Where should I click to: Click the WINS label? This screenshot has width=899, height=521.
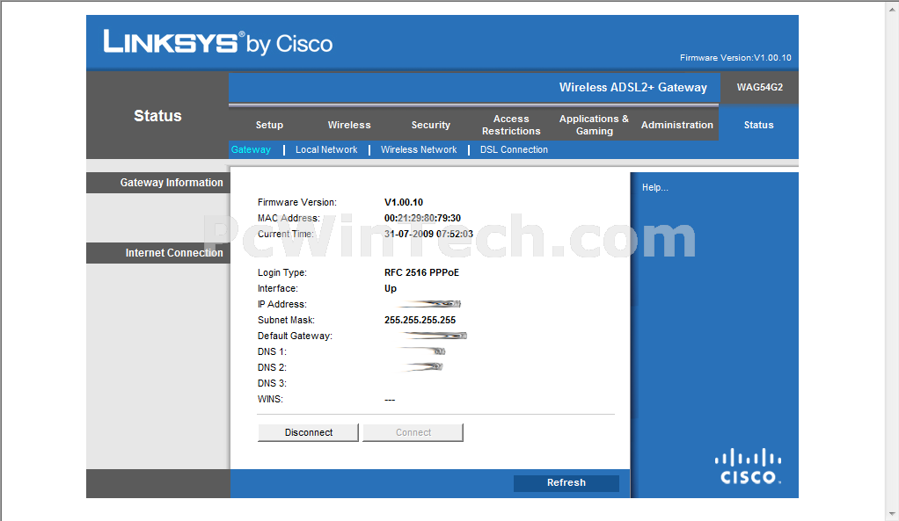tap(270, 399)
